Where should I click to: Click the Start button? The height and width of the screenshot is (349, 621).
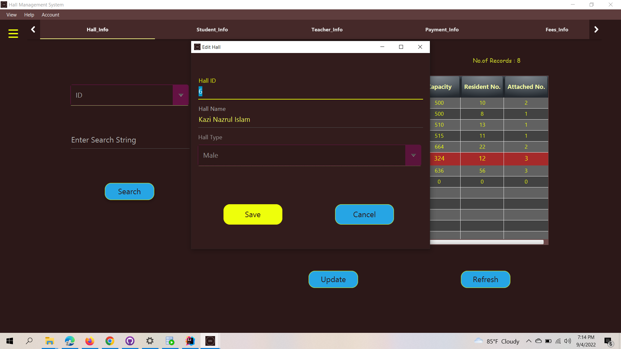tap(9, 341)
